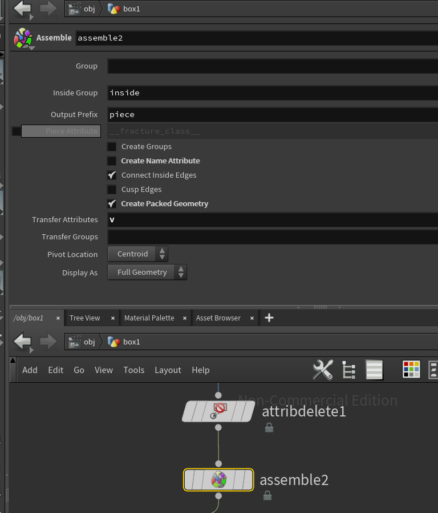This screenshot has width=438, height=513.
Task: Close the Material Palette tab
Action: [x=185, y=318]
